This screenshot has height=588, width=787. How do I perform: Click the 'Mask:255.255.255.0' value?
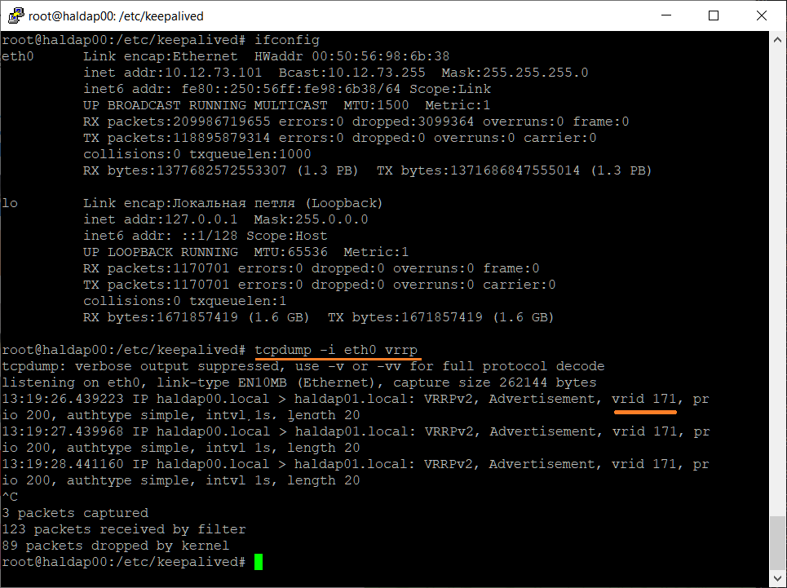click(x=515, y=73)
